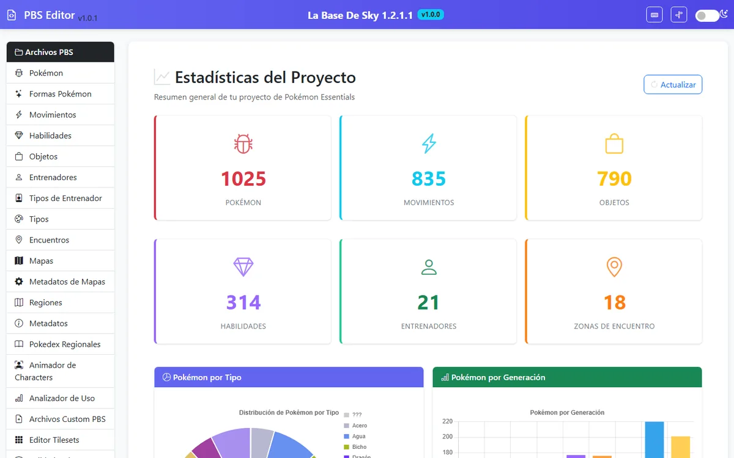734x458 pixels.
Task: Click the yellow bar in generation chart
Action: point(681,447)
